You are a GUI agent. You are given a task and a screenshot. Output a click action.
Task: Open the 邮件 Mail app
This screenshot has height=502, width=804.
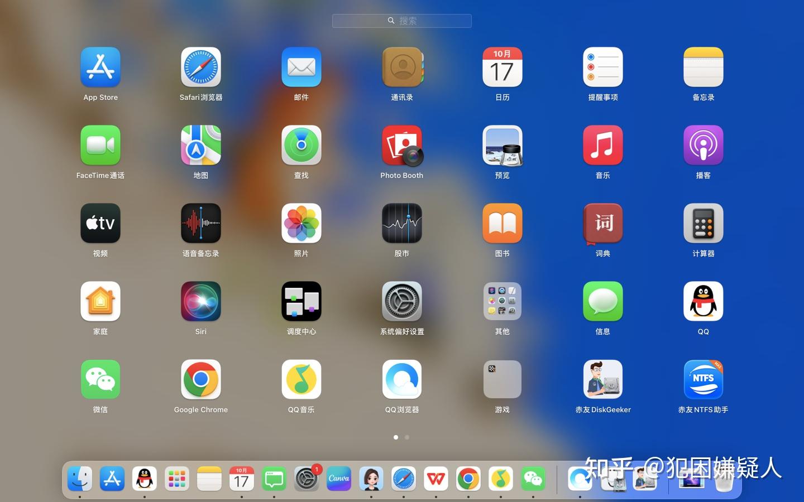tap(301, 67)
